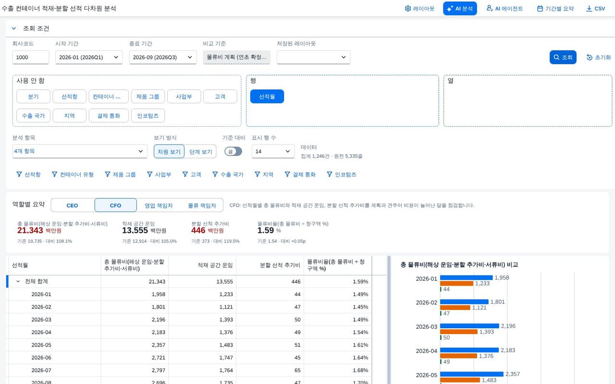The height and width of the screenshot is (384, 615).
Task: Click the 기간별 요약 calendar icon
Action: [x=540, y=9]
